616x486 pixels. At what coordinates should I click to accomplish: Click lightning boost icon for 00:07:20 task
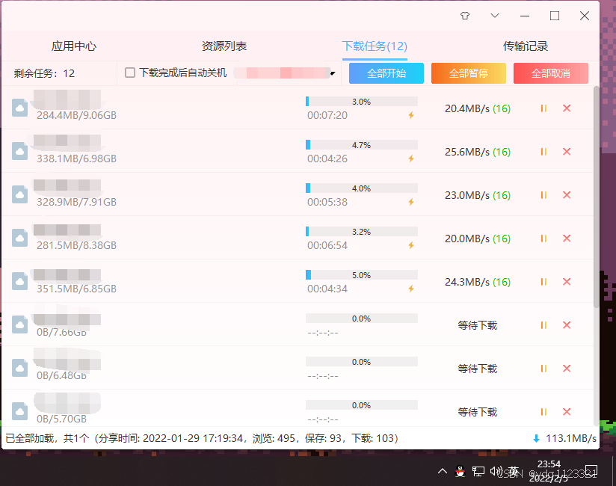pos(411,115)
